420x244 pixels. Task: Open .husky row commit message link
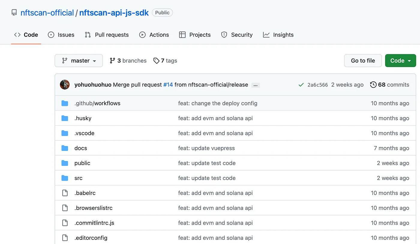pos(215,118)
